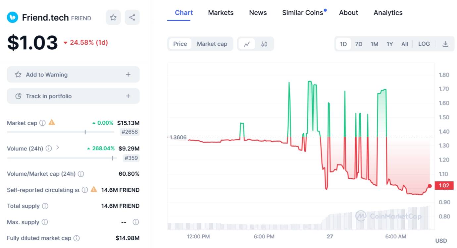457x248 pixels.
Task: Click the $9.29M volume value
Action: 129,149
